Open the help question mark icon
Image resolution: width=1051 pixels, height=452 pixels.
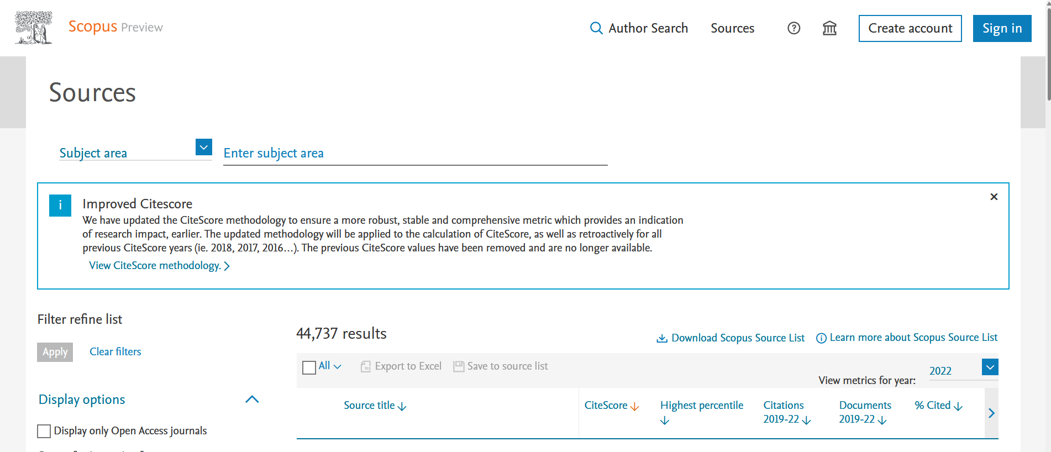point(793,28)
